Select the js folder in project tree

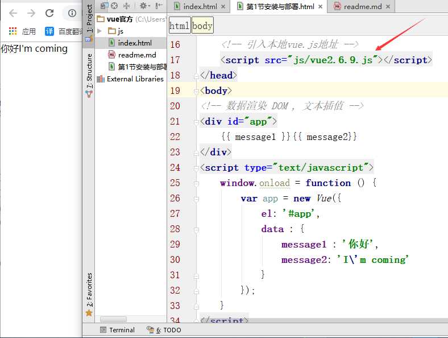[x=115, y=31]
